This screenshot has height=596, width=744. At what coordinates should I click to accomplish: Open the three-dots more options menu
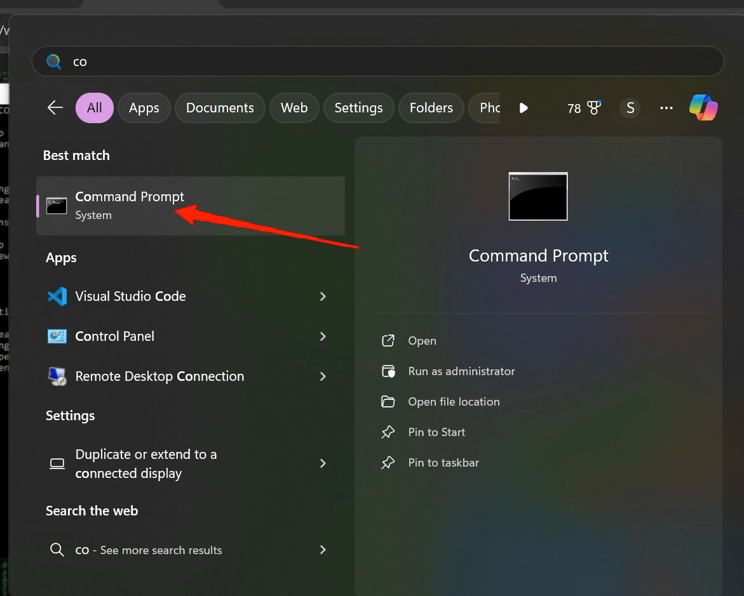coord(666,108)
